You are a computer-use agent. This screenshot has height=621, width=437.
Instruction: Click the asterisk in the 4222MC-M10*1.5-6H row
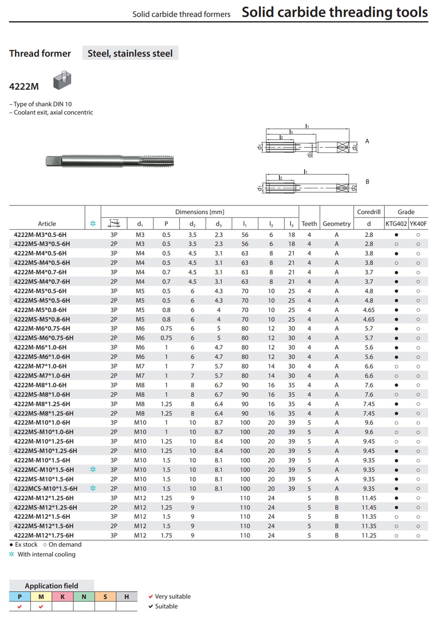click(93, 470)
